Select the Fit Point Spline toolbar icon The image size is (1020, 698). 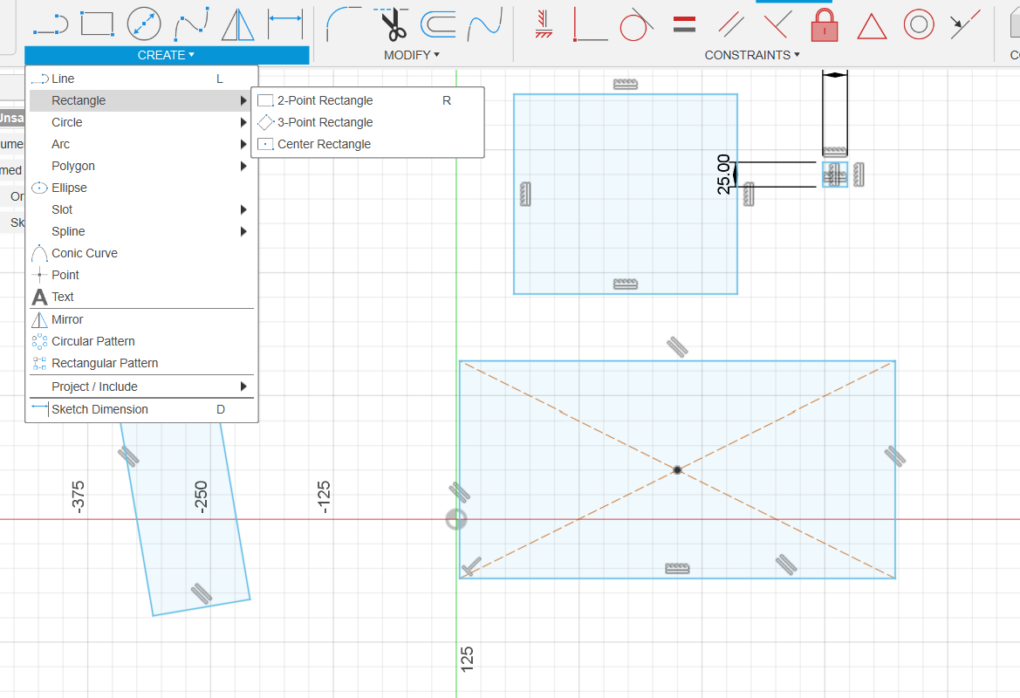click(191, 24)
